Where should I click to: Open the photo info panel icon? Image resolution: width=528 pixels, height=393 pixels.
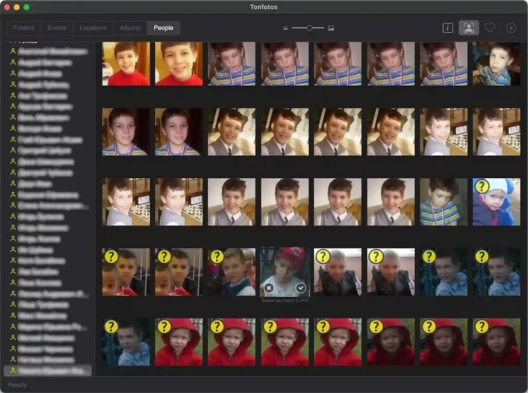pos(447,28)
